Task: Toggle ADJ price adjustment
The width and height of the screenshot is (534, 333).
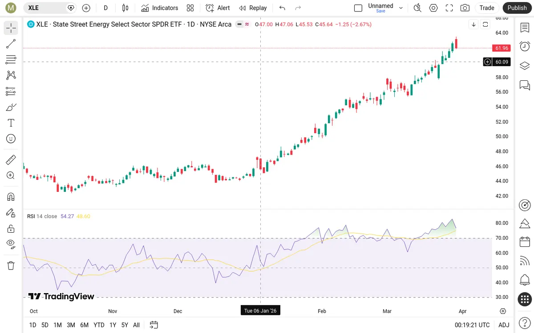Action: [504, 325]
